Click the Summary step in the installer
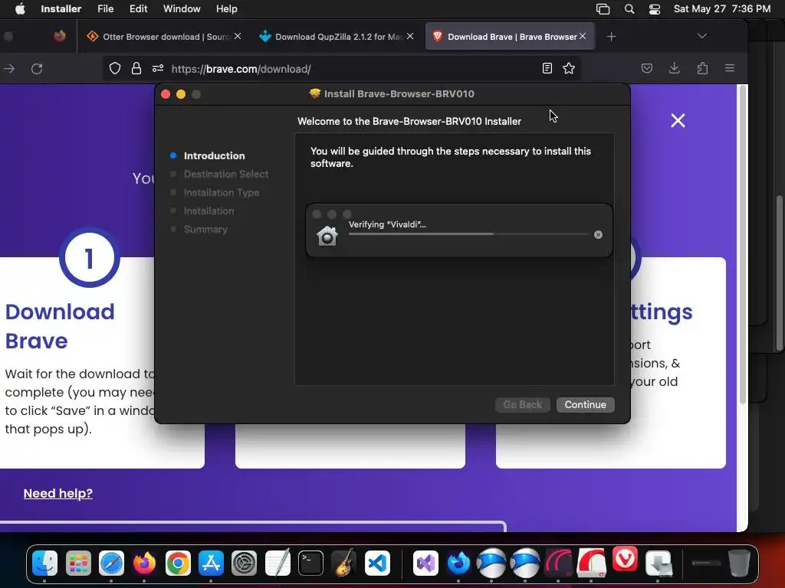Viewport: 785px width, 588px height. tap(205, 230)
